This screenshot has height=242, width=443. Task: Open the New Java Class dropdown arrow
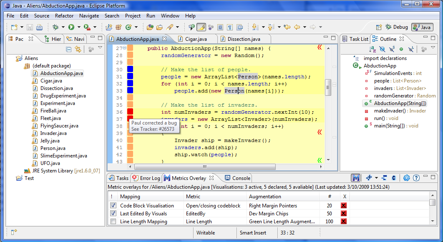pyautogui.click(x=136, y=27)
